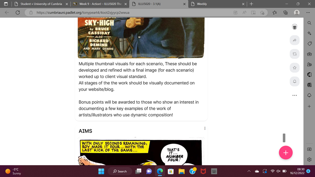Viewport: 315px width, 177px height.
Task: Show hidden system tray icons
Action: (x=249, y=171)
